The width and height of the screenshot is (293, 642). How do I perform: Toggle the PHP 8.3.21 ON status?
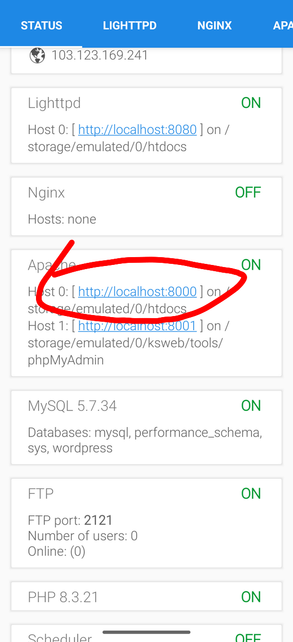tap(251, 597)
